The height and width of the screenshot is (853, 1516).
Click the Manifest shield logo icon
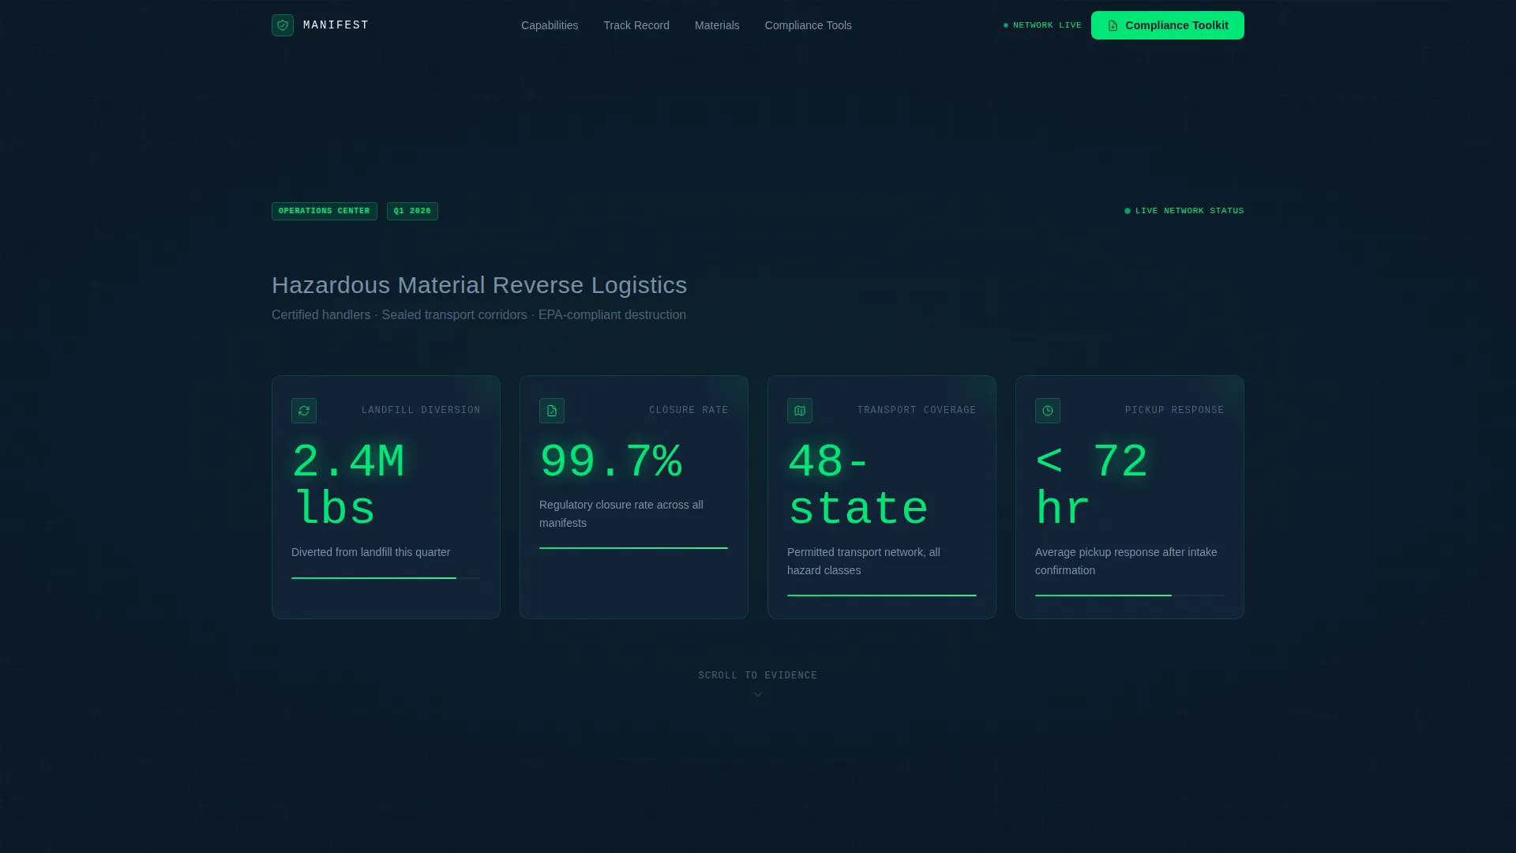(283, 25)
